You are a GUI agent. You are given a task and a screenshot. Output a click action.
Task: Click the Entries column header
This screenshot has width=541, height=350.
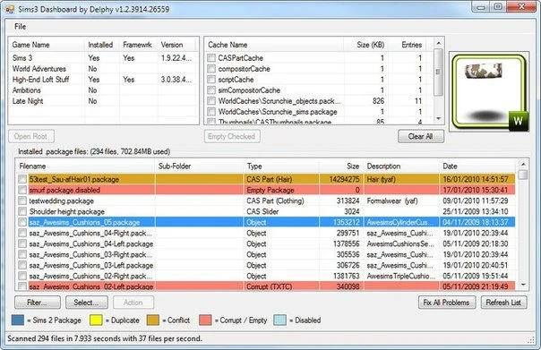coord(407,45)
